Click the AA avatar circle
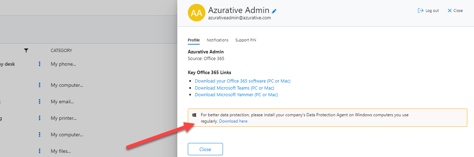The width and height of the screenshot is (474, 157). click(x=197, y=13)
